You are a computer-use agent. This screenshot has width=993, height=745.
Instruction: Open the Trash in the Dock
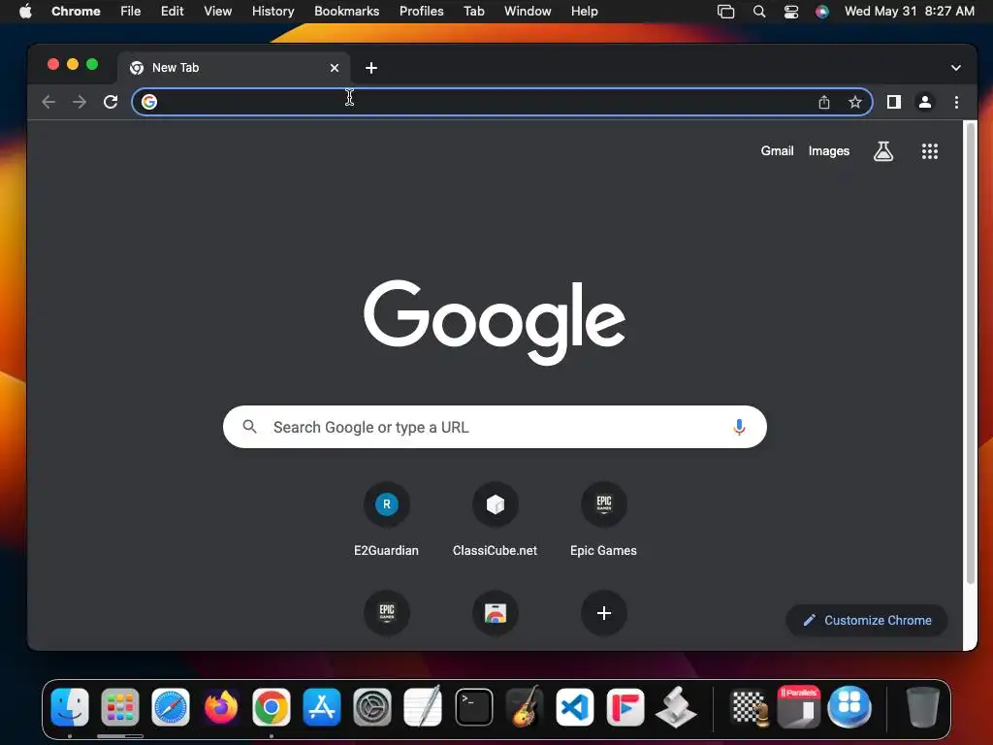click(x=923, y=707)
